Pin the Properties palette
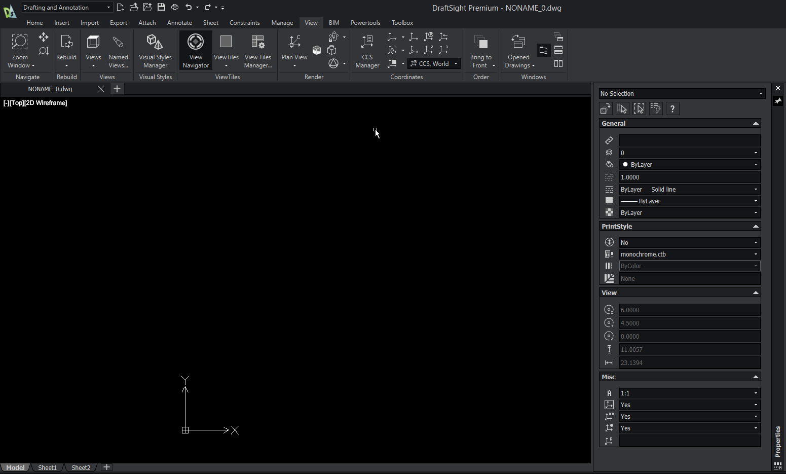This screenshot has width=786, height=474. (x=778, y=101)
